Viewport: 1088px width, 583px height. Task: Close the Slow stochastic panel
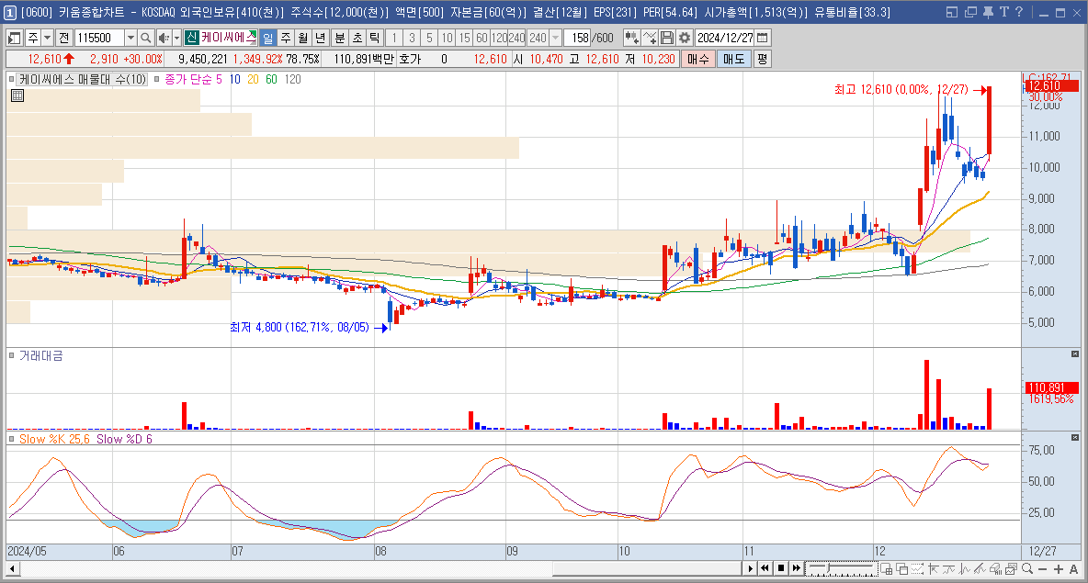coord(1075,437)
